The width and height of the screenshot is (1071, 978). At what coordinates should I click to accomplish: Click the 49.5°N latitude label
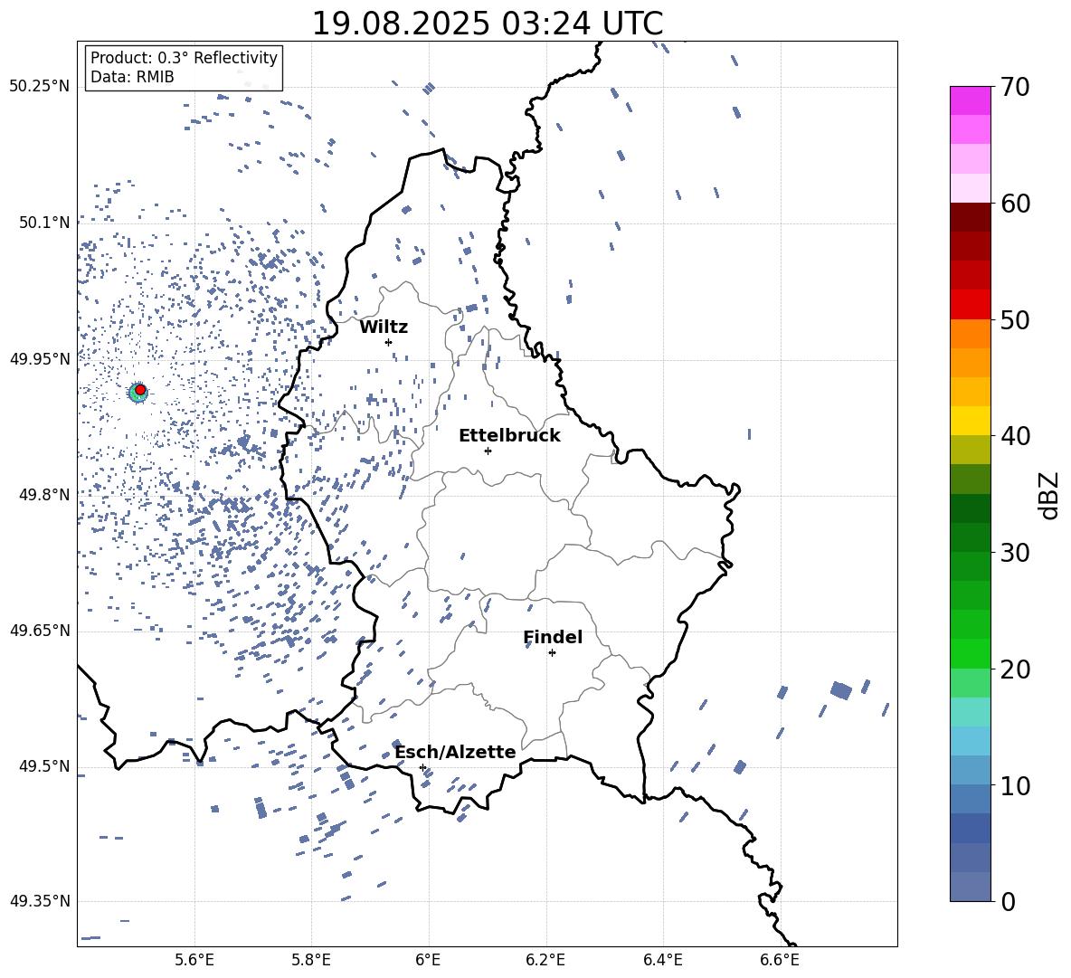pos(44,766)
